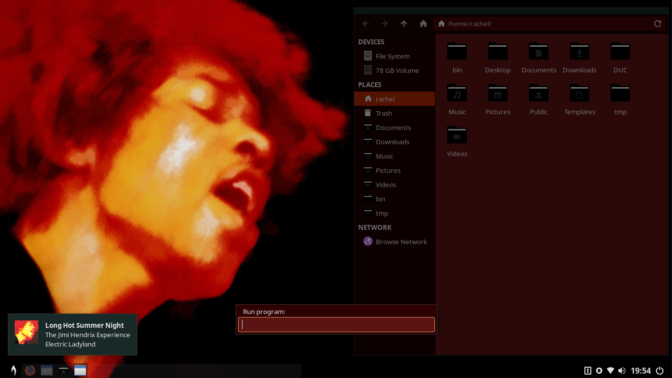
Task: Open Downloads in the Places sidebar
Action: 395,142
